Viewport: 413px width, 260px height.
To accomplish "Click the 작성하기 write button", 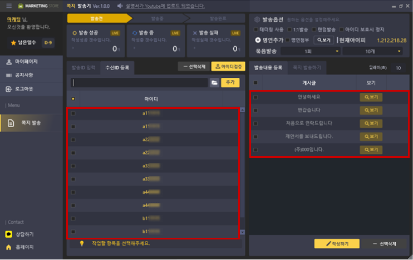I will pyautogui.click(x=336, y=243).
